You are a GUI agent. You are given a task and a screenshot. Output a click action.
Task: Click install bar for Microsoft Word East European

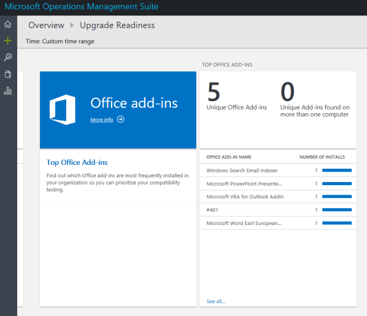(337, 223)
